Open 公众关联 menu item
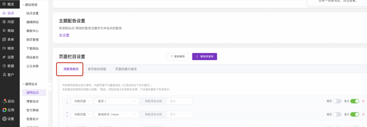 pyautogui.click(x=33, y=66)
